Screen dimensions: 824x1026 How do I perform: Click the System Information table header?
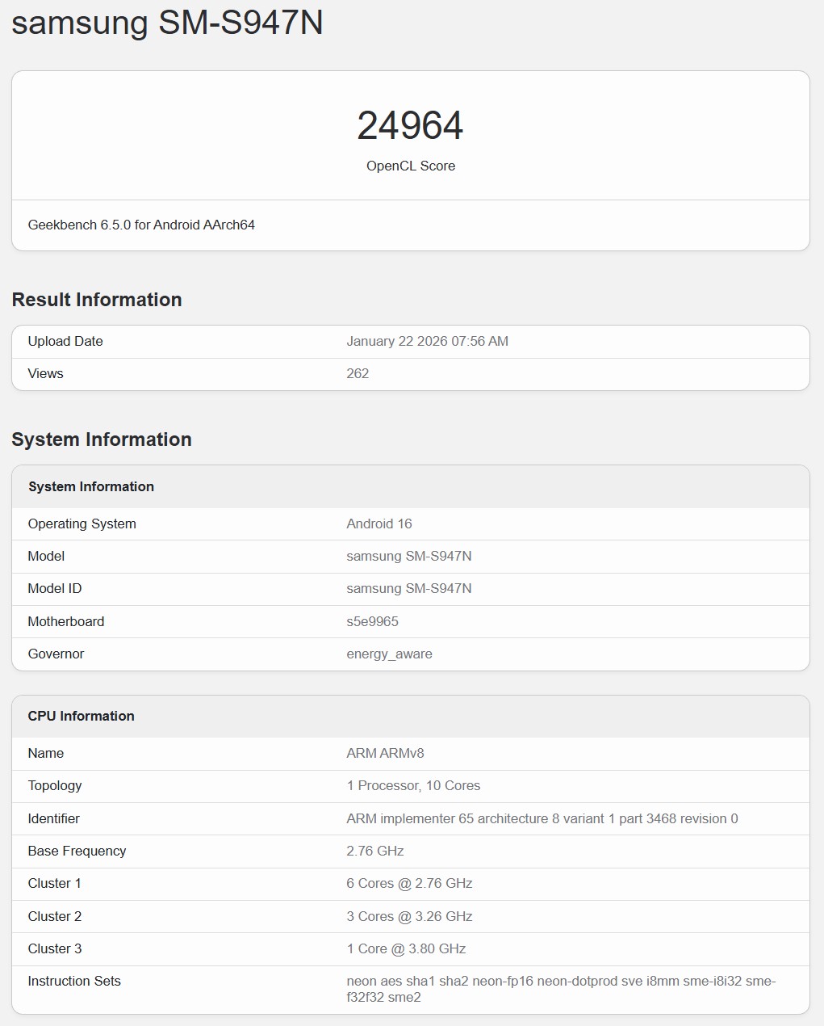[91, 486]
